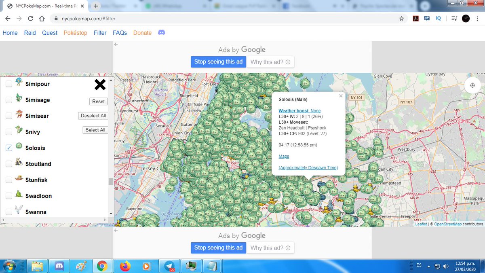Screen dimensions: 485x273
Task: Click the Swanna Pokémon sprite
Action: pos(19,210)
